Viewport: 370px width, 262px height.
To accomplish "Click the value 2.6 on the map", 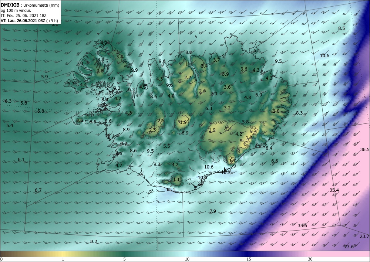I will [x=202, y=91].
